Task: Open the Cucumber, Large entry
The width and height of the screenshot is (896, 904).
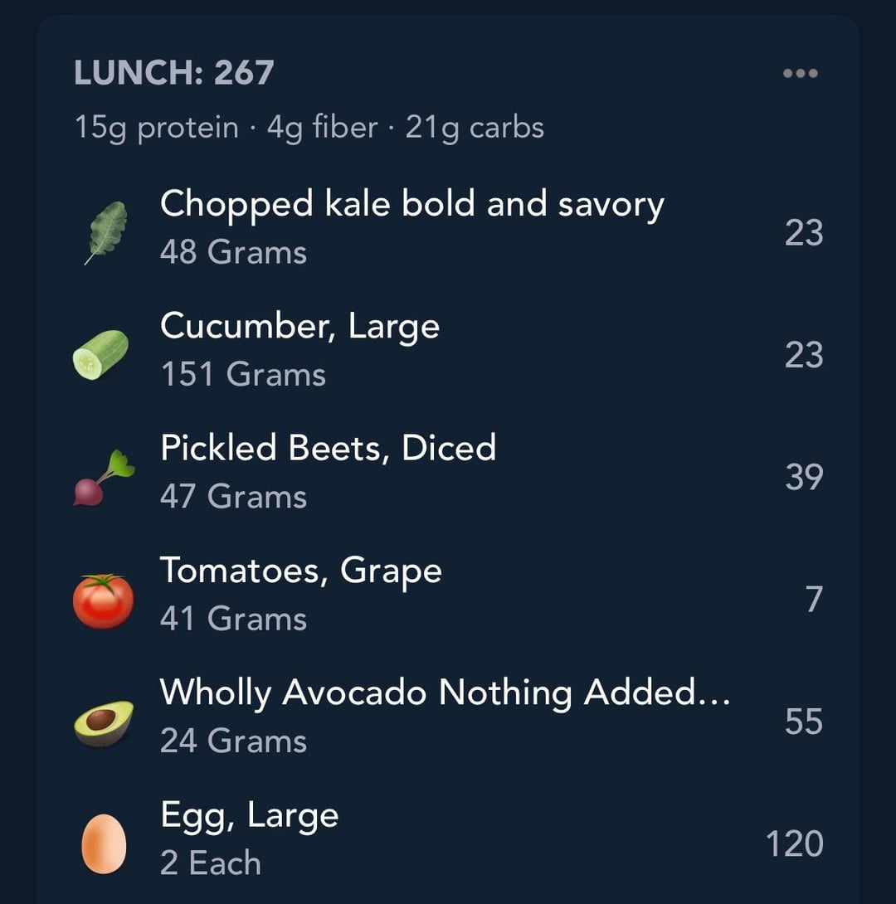Action: [x=299, y=326]
